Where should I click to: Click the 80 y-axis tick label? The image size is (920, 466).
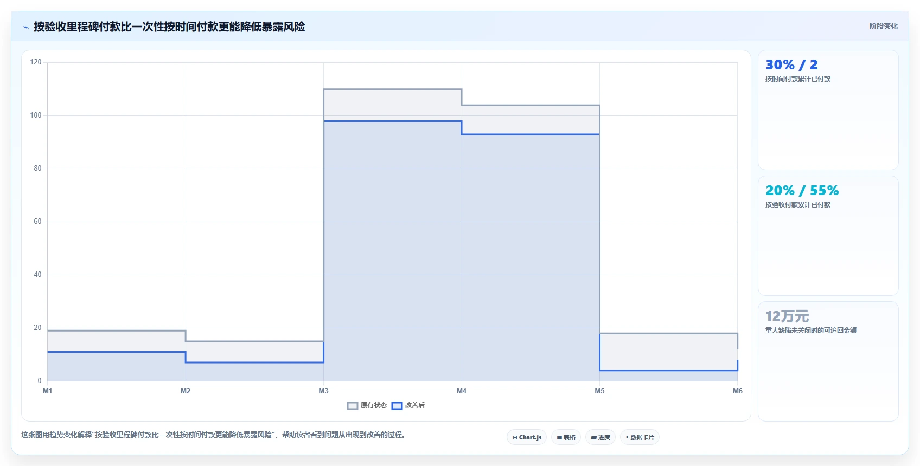(37, 169)
